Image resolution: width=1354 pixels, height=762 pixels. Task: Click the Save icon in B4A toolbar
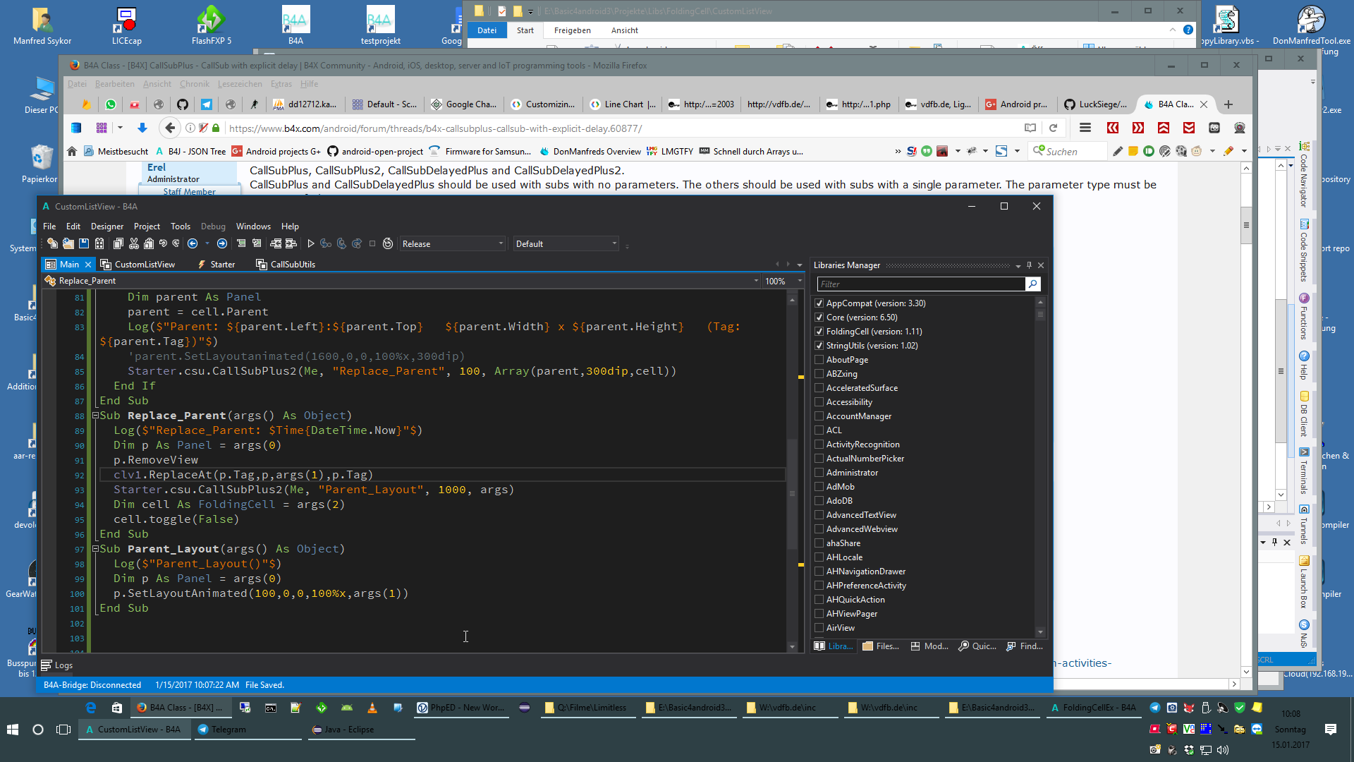click(84, 244)
